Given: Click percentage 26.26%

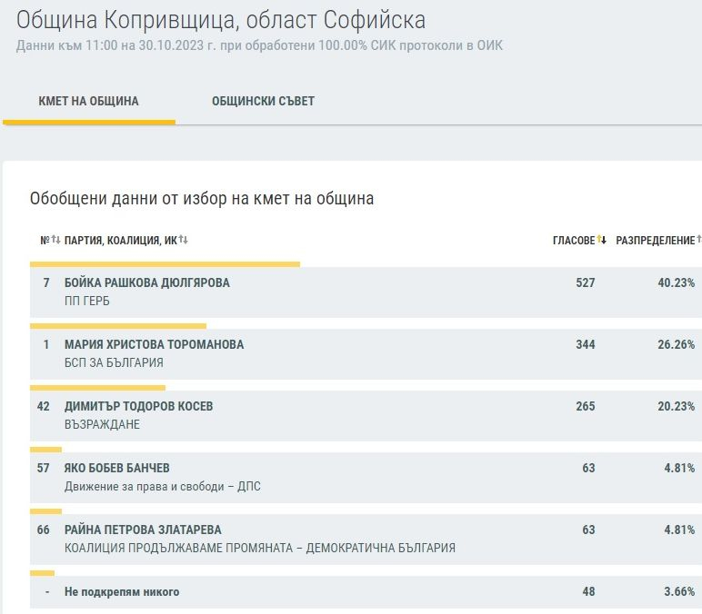Looking at the screenshot, I should [x=676, y=344].
